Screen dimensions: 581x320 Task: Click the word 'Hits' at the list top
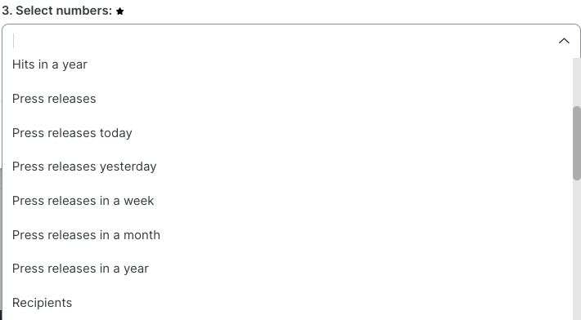click(24, 64)
